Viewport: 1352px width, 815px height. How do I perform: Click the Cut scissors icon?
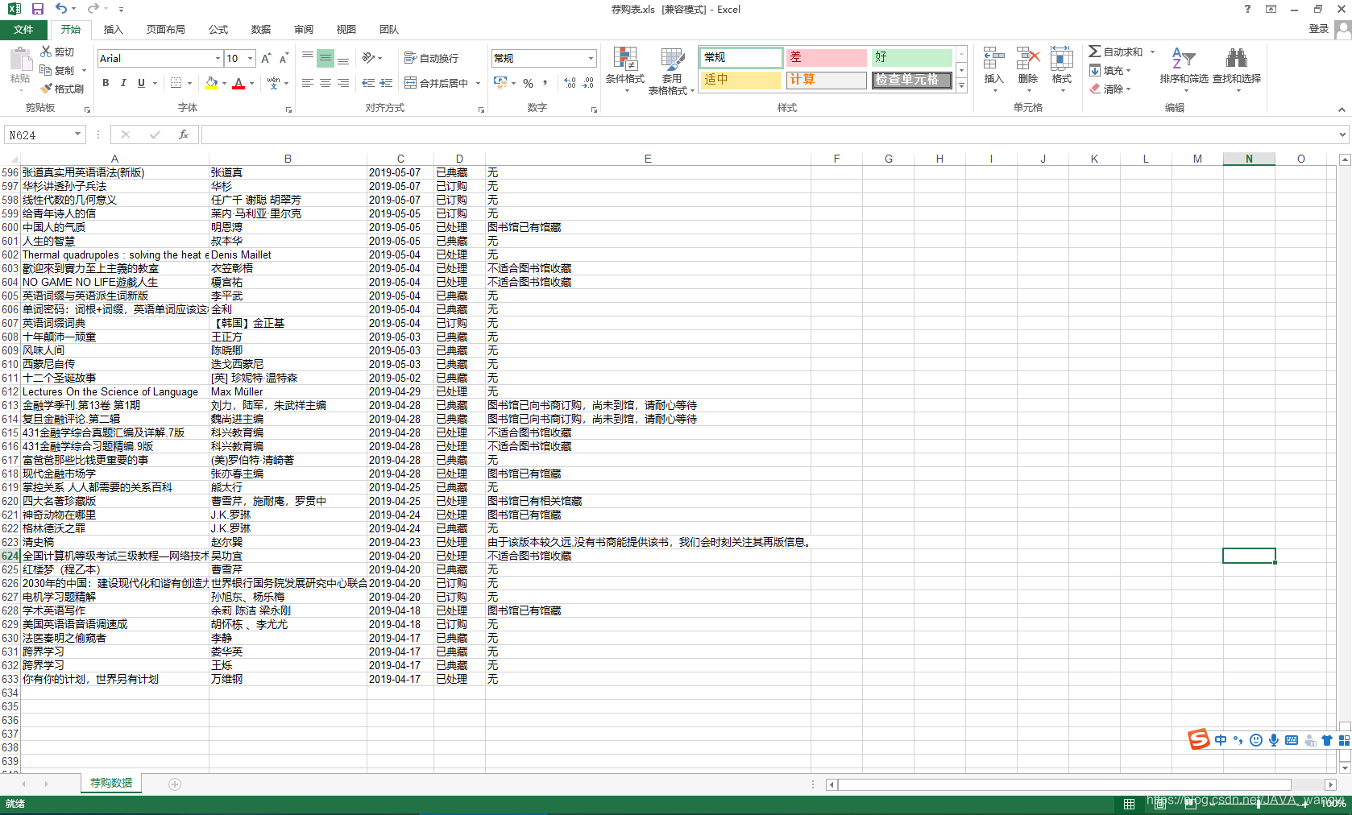click(x=47, y=52)
